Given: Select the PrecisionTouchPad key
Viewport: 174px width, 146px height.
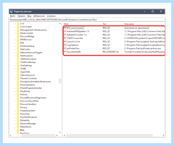Looking at the screenshot, I should 29,101.
